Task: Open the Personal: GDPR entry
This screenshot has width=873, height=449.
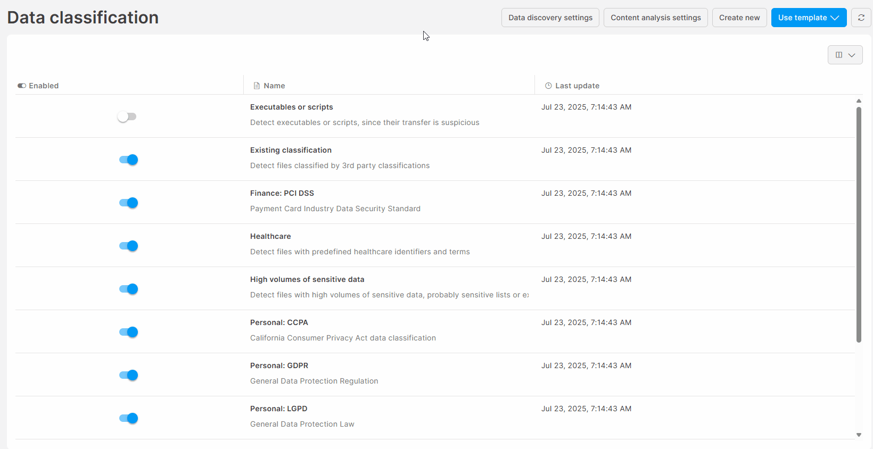Action: pyautogui.click(x=279, y=365)
